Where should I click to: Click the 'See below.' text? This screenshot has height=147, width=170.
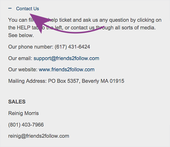coord(21,35)
